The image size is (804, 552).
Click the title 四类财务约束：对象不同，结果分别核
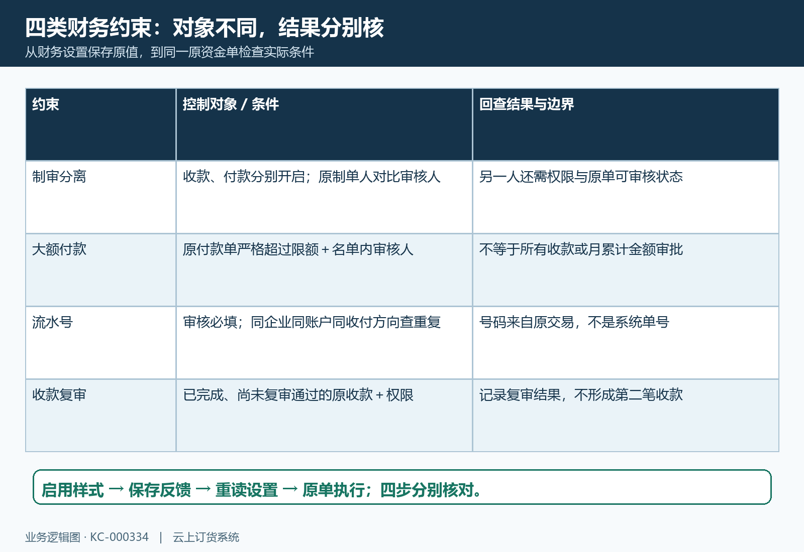coord(205,28)
